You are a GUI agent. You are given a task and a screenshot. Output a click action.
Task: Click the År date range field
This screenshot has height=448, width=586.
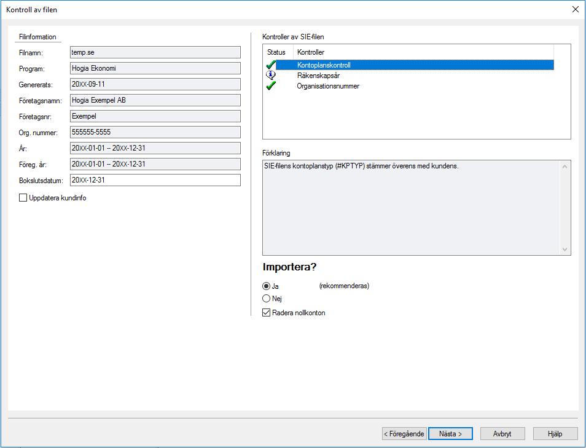[x=155, y=148]
